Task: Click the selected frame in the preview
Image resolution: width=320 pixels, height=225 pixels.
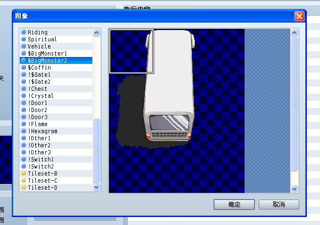Action: [x=131, y=51]
